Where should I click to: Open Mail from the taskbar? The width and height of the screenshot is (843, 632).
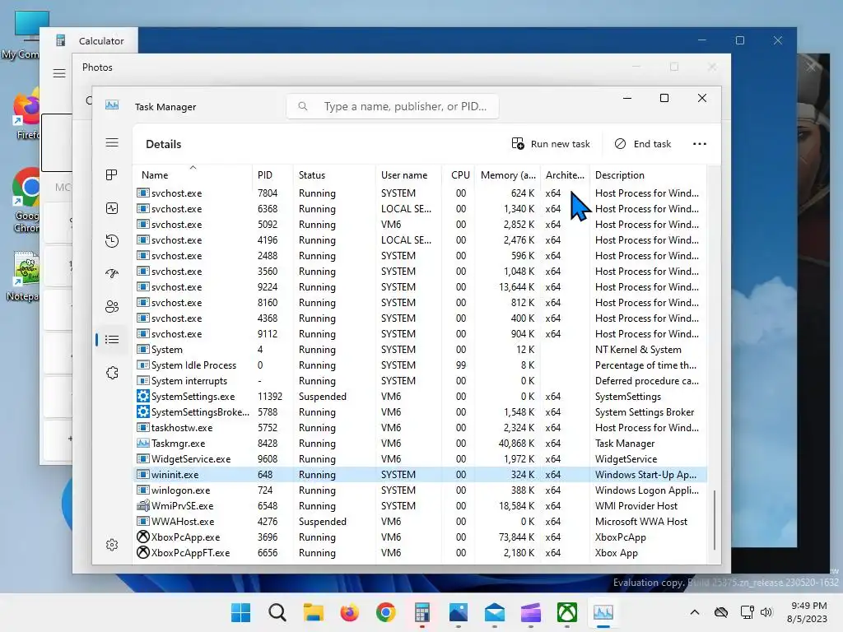(495, 612)
